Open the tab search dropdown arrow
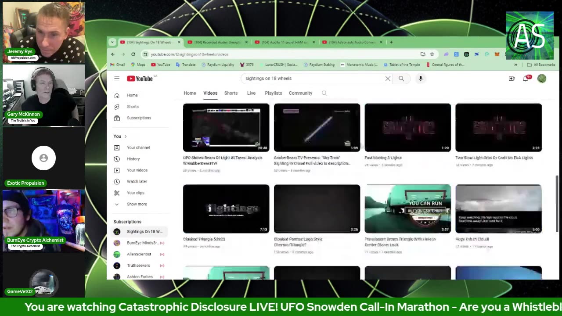 click(x=112, y=42)
